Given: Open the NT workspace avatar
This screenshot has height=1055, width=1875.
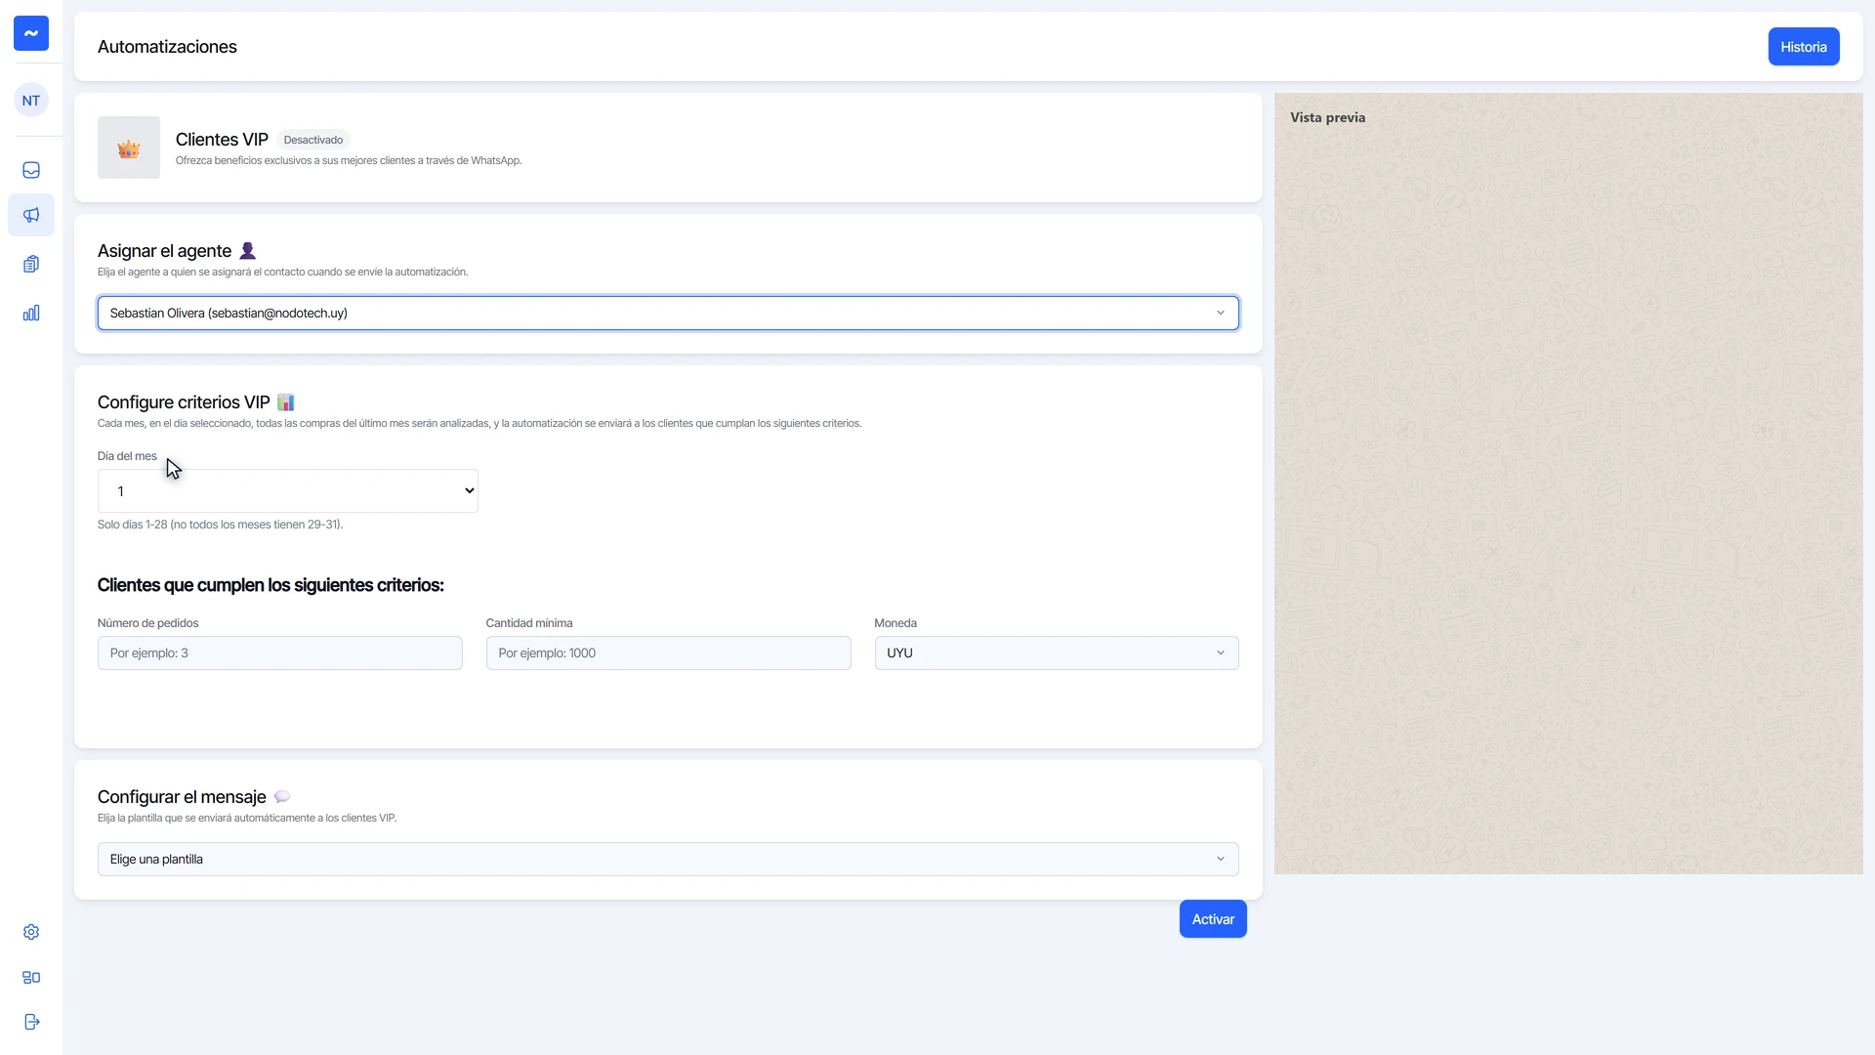Looking at the screenshot, I should (x=31, y=101).
